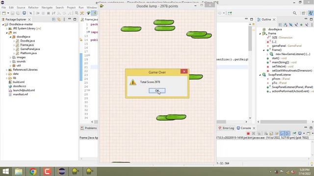Toggle Show Console on standard error change

click(288, 133)
